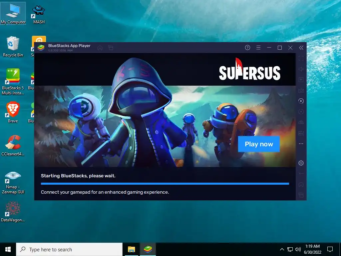
Task: Click the BlueStacks logo in the title bar
Action: pos(41,47)
